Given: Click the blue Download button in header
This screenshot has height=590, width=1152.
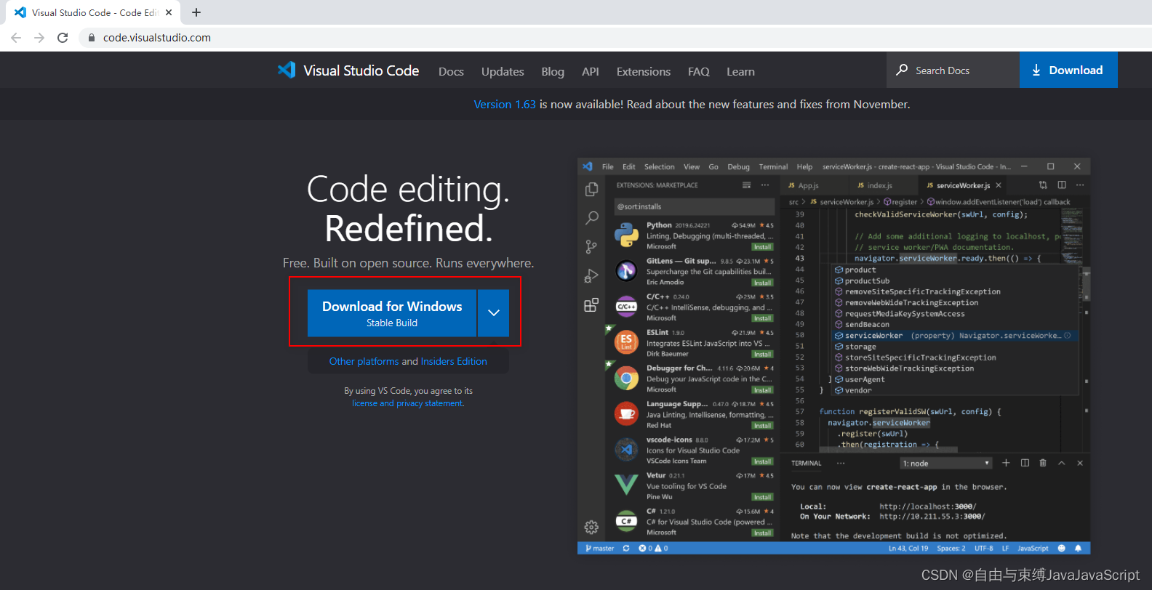Looking at the screenshot, I should [x=1068, y=70].
